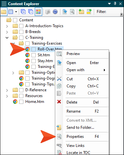Open the view options dropdown arrow
This screenshot has width=124, height=155.
tap(16, 12)
